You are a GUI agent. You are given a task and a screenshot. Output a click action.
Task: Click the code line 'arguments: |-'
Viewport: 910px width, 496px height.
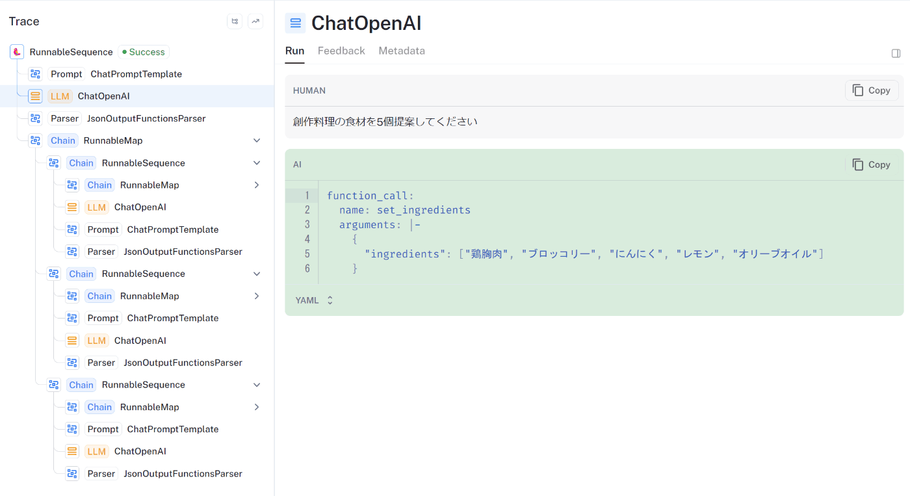click(380, 225)
